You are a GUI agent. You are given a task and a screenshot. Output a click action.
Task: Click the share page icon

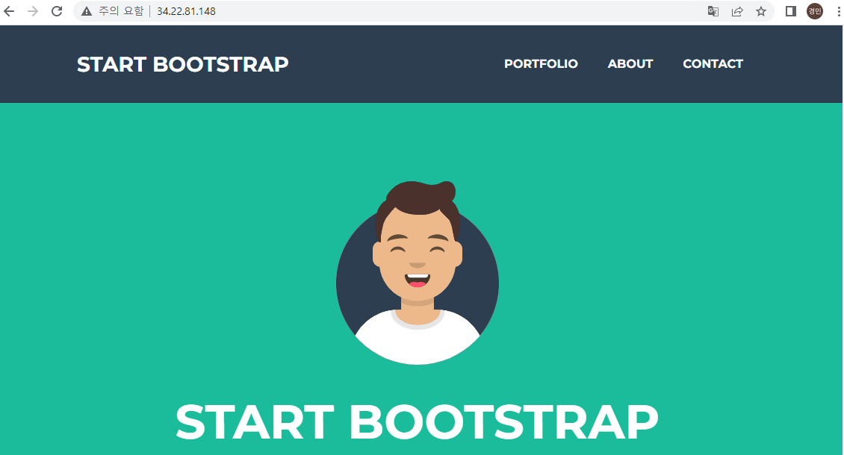pos(737,11)
